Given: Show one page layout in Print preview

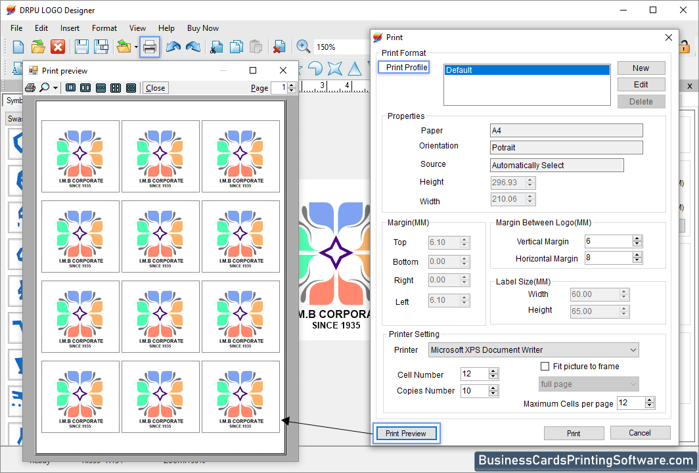Looking at the screenshot, I should (x=70, y=88).
